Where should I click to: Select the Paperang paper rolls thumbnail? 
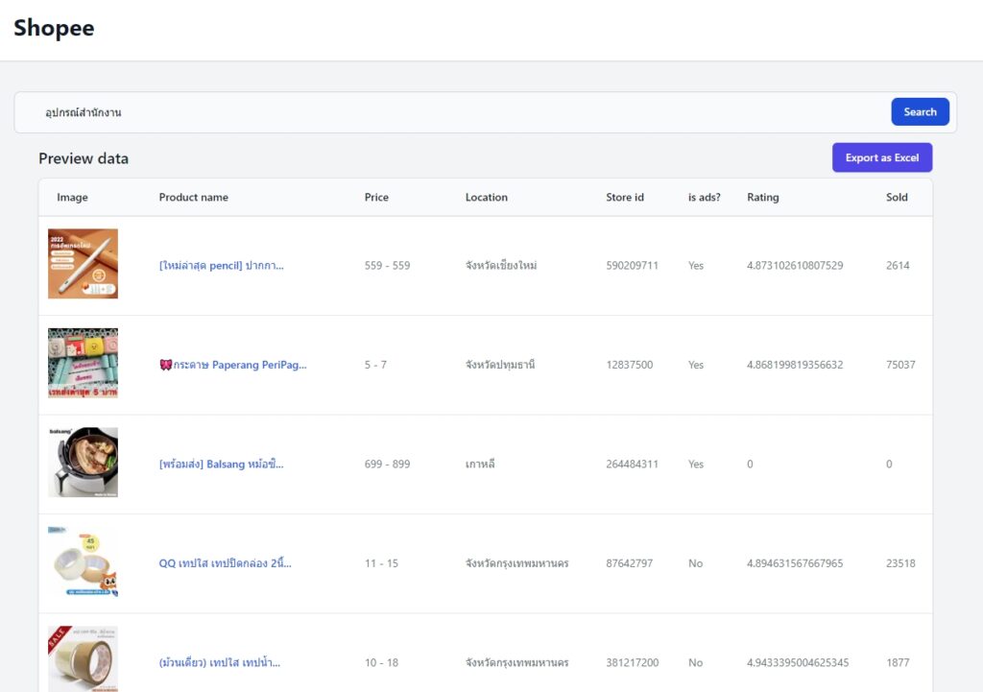[83, 364]
